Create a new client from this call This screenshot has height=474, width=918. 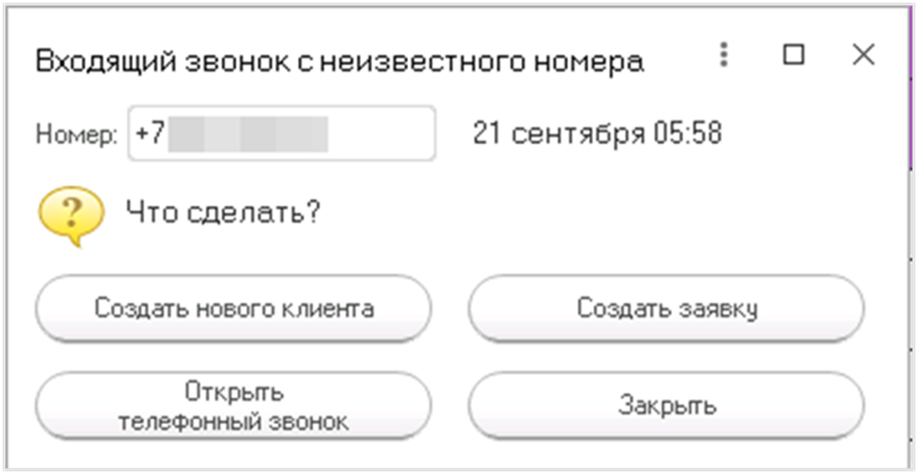pos(234,308)
